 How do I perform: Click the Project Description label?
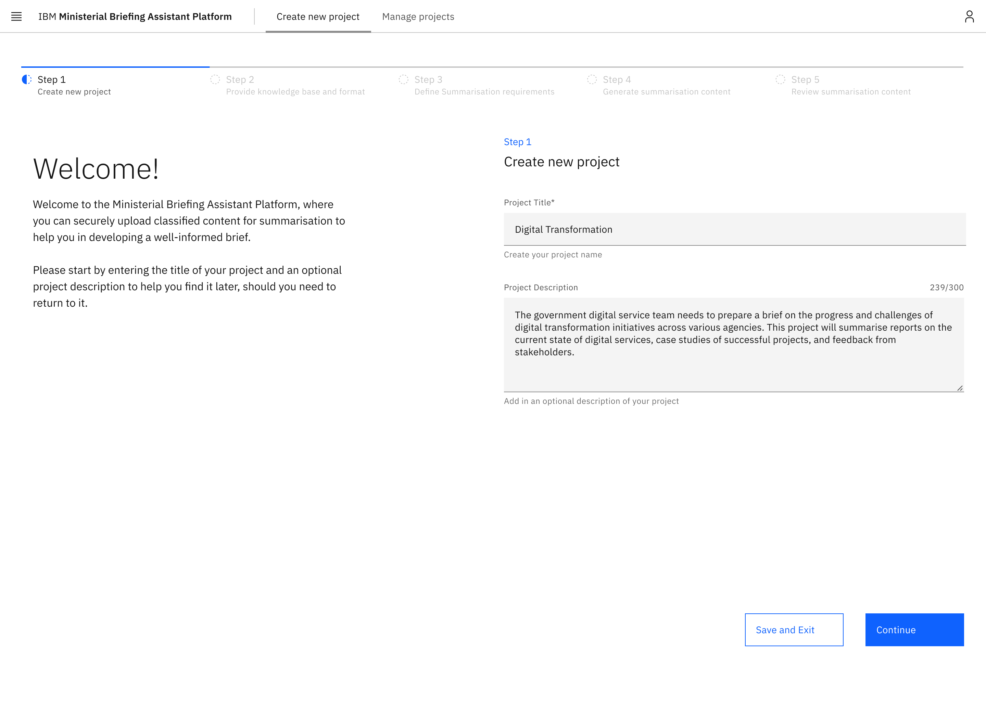pos(541,288)
